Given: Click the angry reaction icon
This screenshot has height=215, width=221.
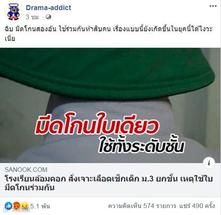Looking at the screenshot, I should [17, 206].
